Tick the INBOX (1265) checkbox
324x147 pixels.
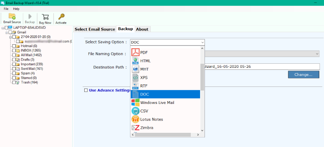click(x=14, y=50)
